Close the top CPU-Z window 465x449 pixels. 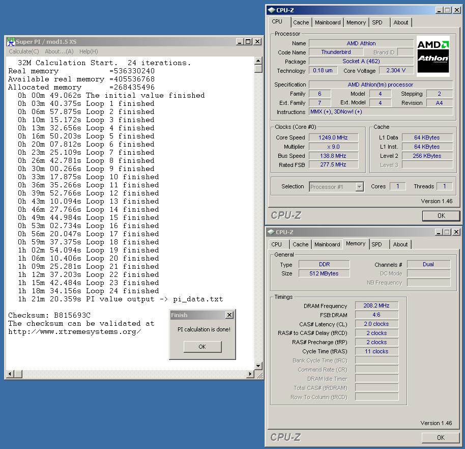[457, 10]
